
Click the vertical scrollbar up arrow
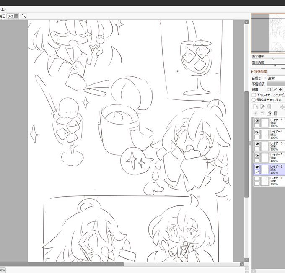pos(246,22)
